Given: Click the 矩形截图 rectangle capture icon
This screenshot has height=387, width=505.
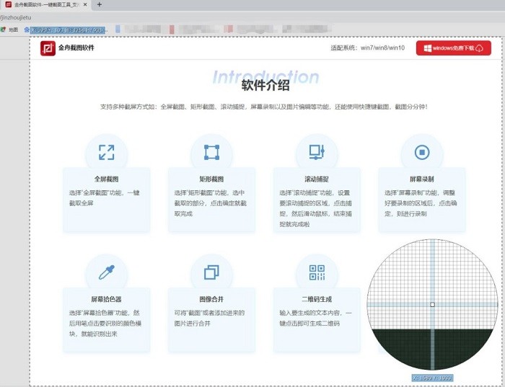Looking at the screenshot, I should click(211, 152).
